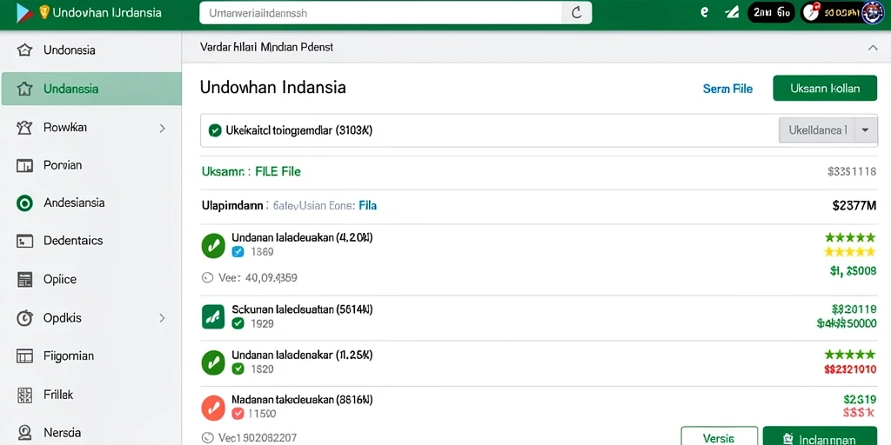Click the Inclannnan button
This screenshot has width=891, height=445.
click(820, 438)
